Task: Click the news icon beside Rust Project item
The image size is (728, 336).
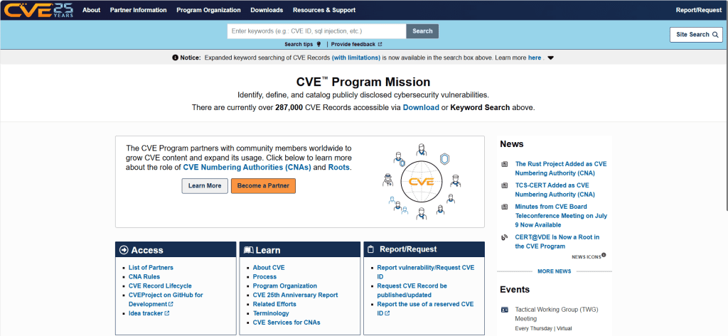Action: pyautogui.click(x=505, y=164)
